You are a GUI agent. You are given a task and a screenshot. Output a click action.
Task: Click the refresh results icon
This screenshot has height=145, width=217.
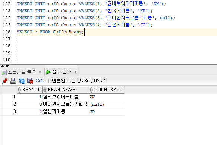click(x=22, y=81)
